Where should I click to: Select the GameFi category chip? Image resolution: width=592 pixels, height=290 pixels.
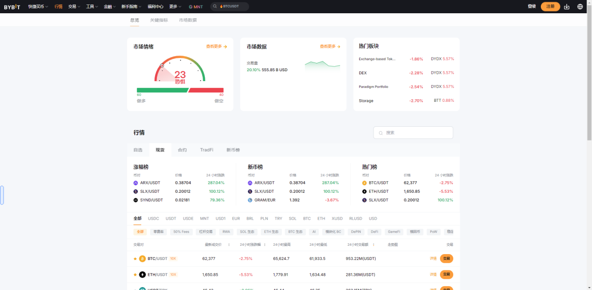pyautogui.click(x=394, y=232)
